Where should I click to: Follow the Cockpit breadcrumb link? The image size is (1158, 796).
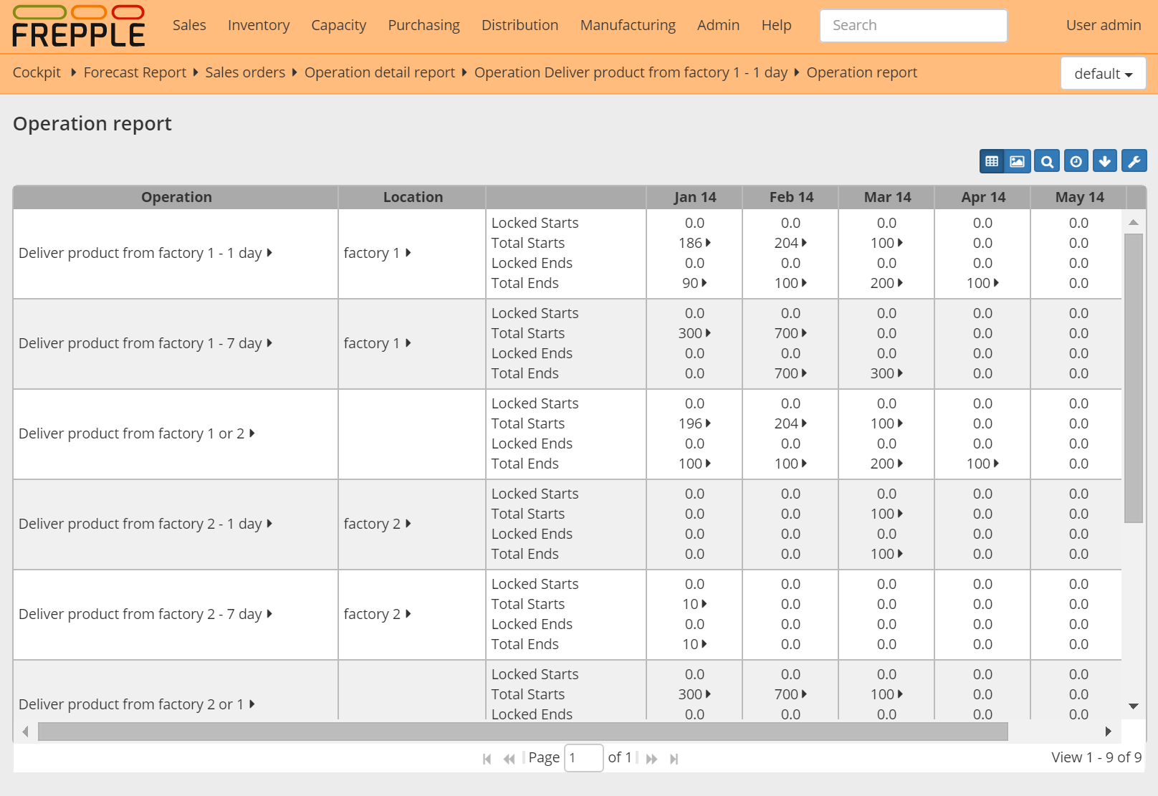tap(37, 72)
